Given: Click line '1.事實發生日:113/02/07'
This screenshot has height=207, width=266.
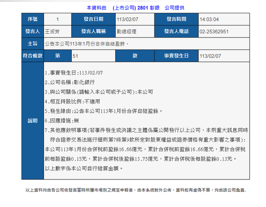Looking at the screenshot, I should [x=74, y=73].
